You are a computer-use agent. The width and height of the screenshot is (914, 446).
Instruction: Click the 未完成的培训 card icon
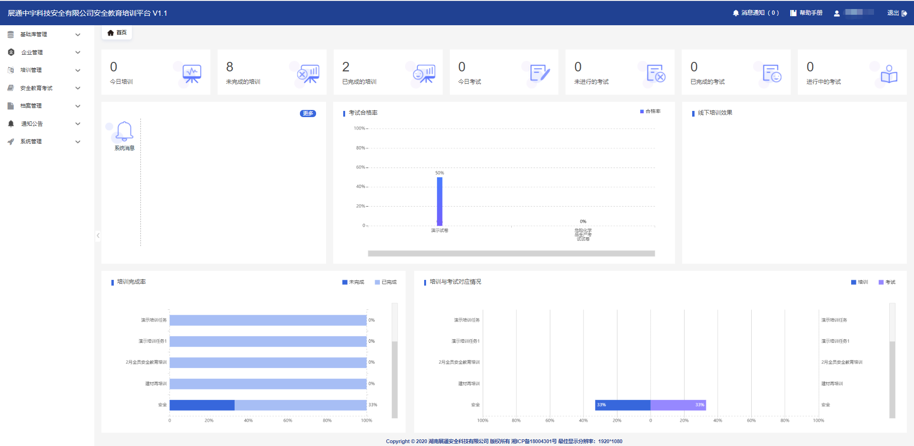click(x=308, y=74)
